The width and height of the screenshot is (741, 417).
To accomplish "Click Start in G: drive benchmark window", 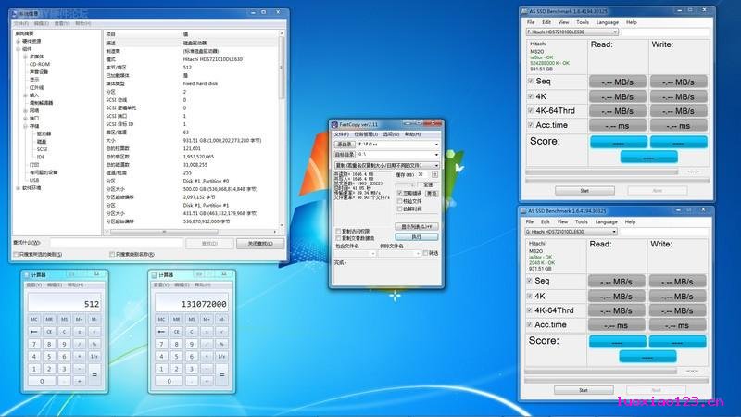I will click(x=584, y=390).
